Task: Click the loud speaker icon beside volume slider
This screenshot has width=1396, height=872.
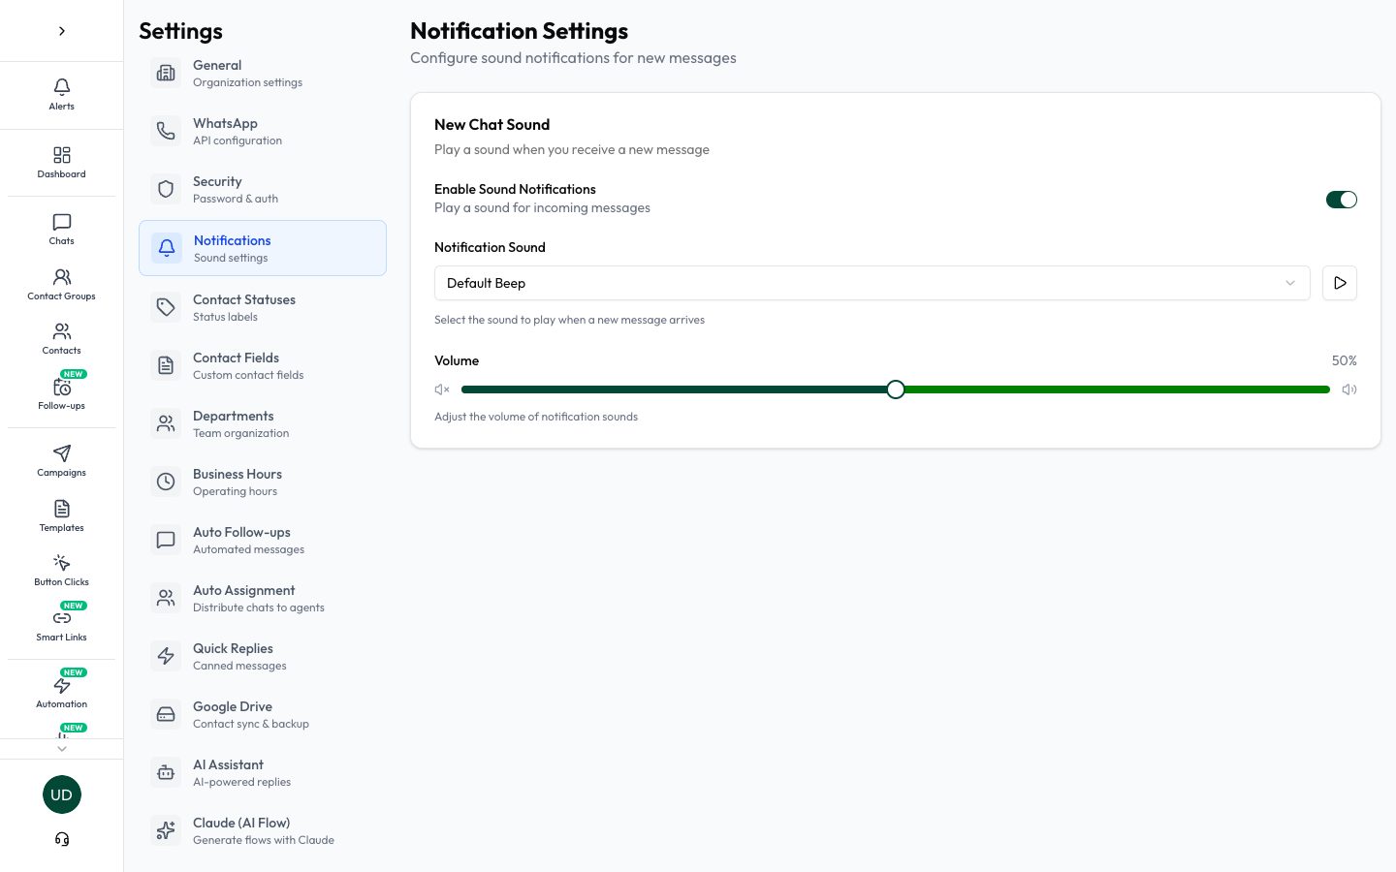Action: (1349, 389)
